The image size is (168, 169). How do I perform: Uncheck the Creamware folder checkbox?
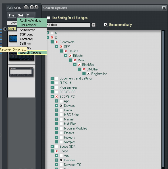(x=57, y=42)
